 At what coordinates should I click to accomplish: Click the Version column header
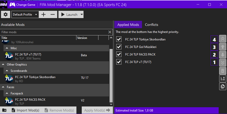coord(87,38)
